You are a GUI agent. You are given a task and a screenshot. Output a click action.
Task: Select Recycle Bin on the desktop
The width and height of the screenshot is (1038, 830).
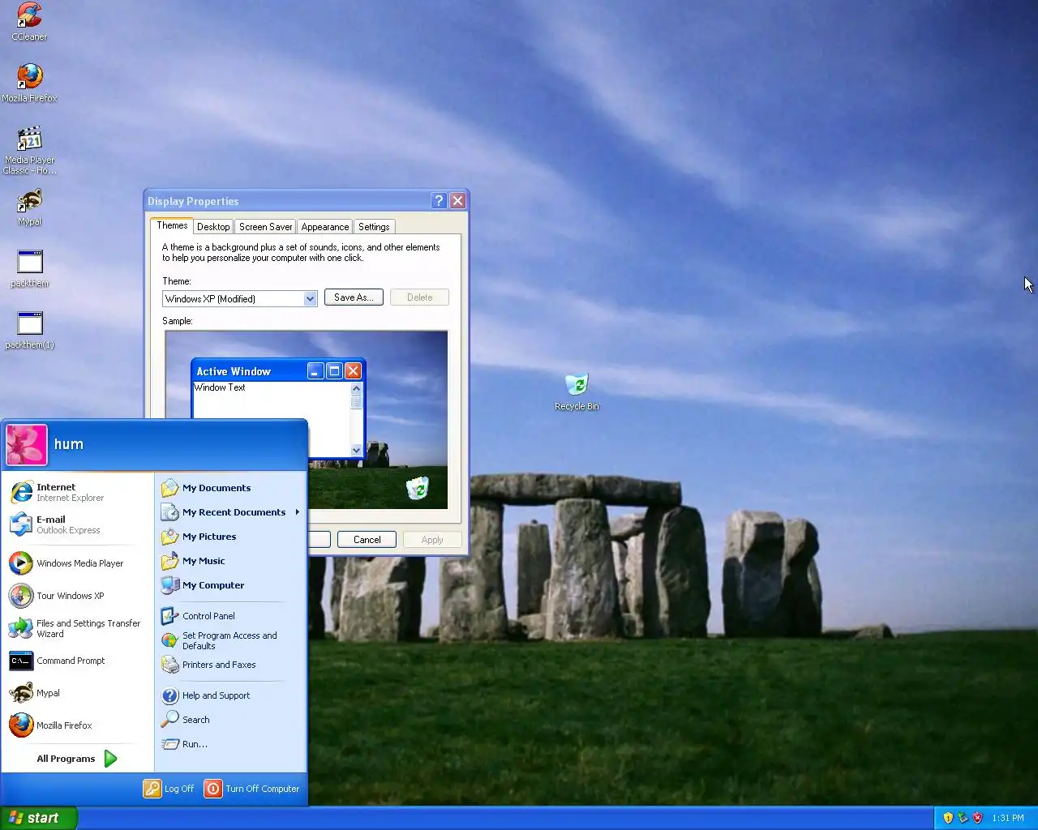pyautogui.click(x=577, y=391)
